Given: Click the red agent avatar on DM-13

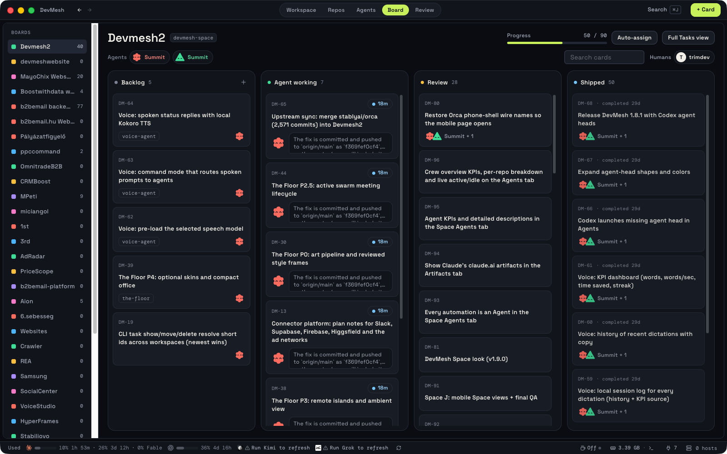Looking at the screenshot, I should [x=279, y=358].
